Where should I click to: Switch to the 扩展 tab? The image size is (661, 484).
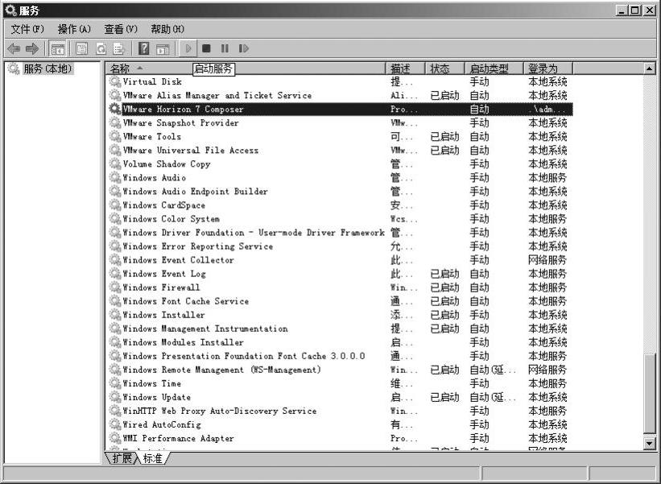[122, 458]
